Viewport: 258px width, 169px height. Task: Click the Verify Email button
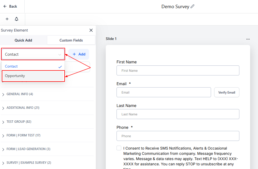227,92
